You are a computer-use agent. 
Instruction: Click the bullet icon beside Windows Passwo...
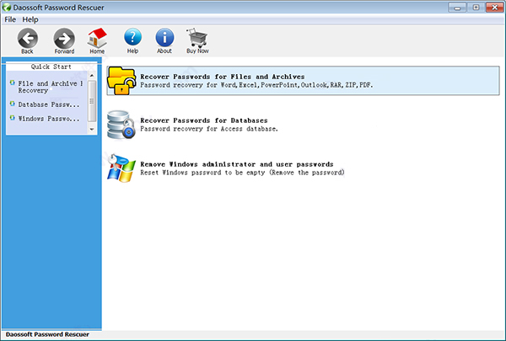point(13,118)
